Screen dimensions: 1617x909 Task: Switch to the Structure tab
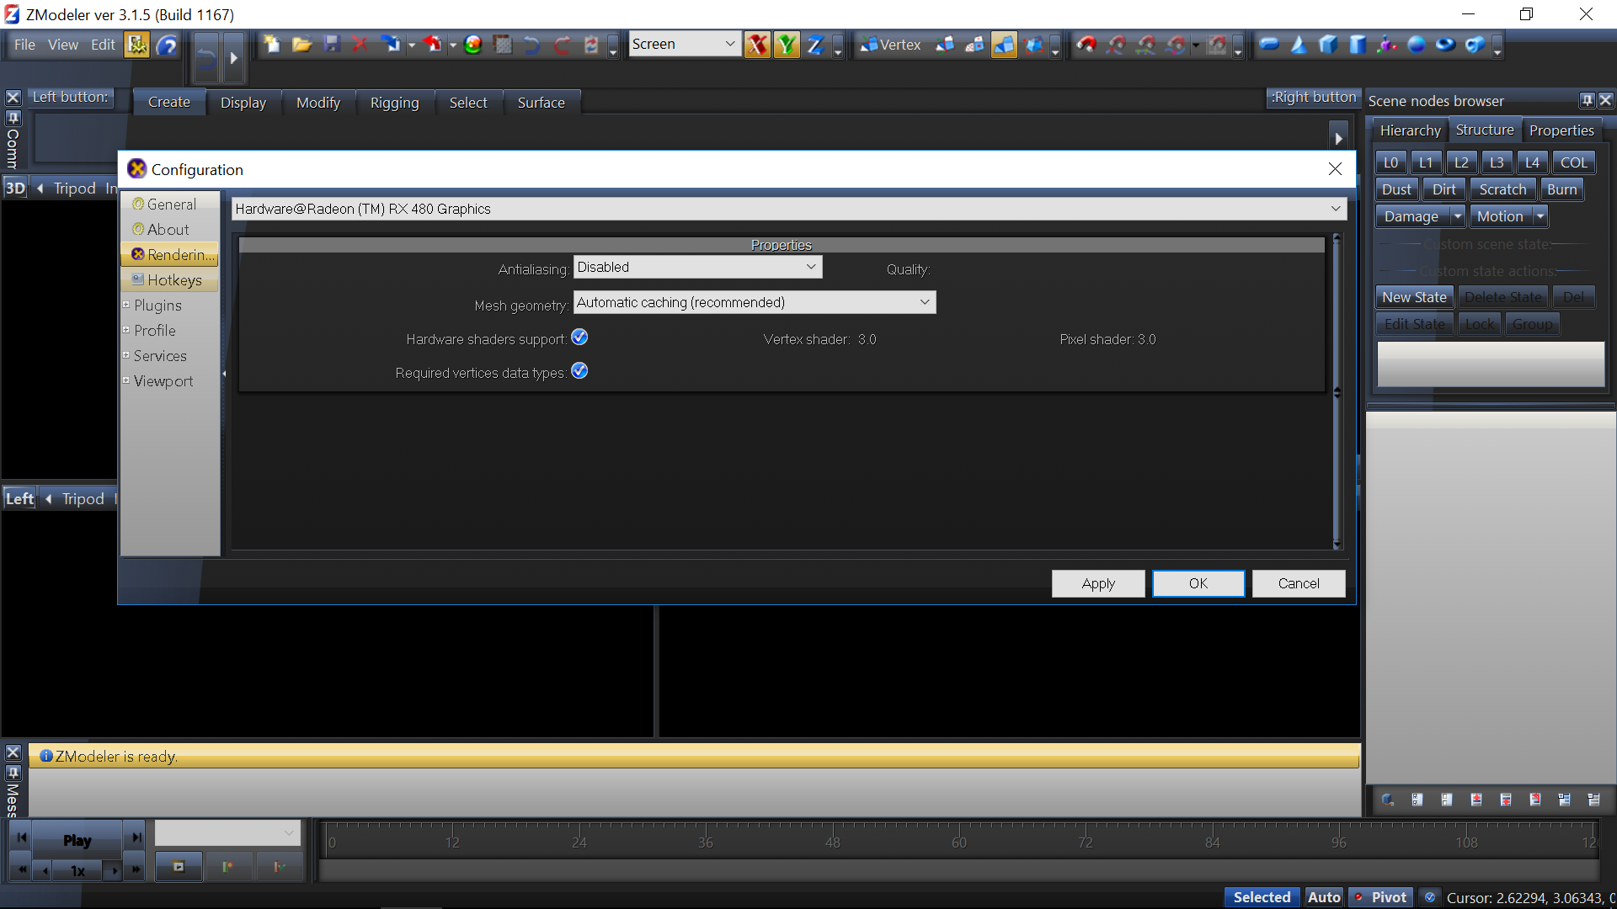point(1484,130)
